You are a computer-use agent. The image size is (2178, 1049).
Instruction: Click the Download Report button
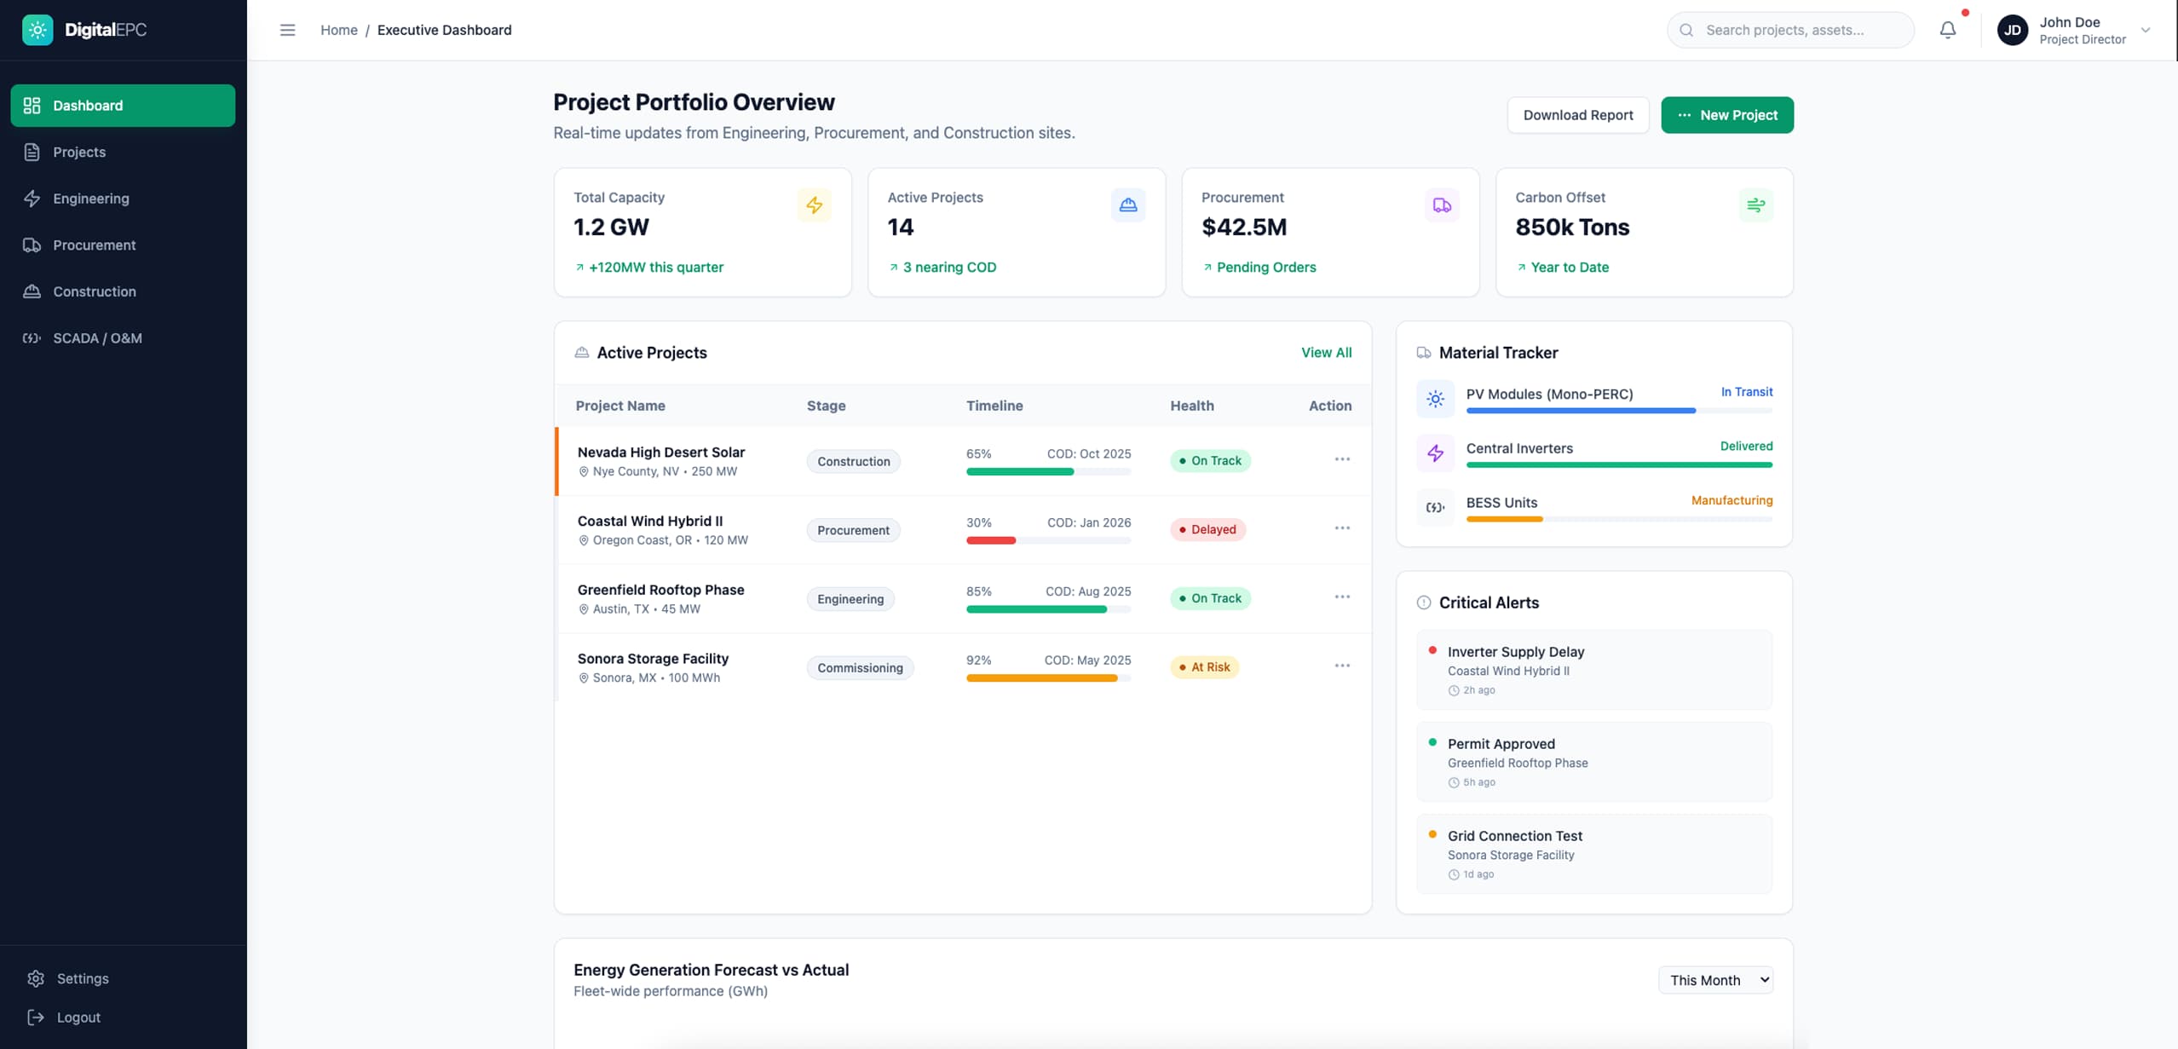[x=1577, y=115]
